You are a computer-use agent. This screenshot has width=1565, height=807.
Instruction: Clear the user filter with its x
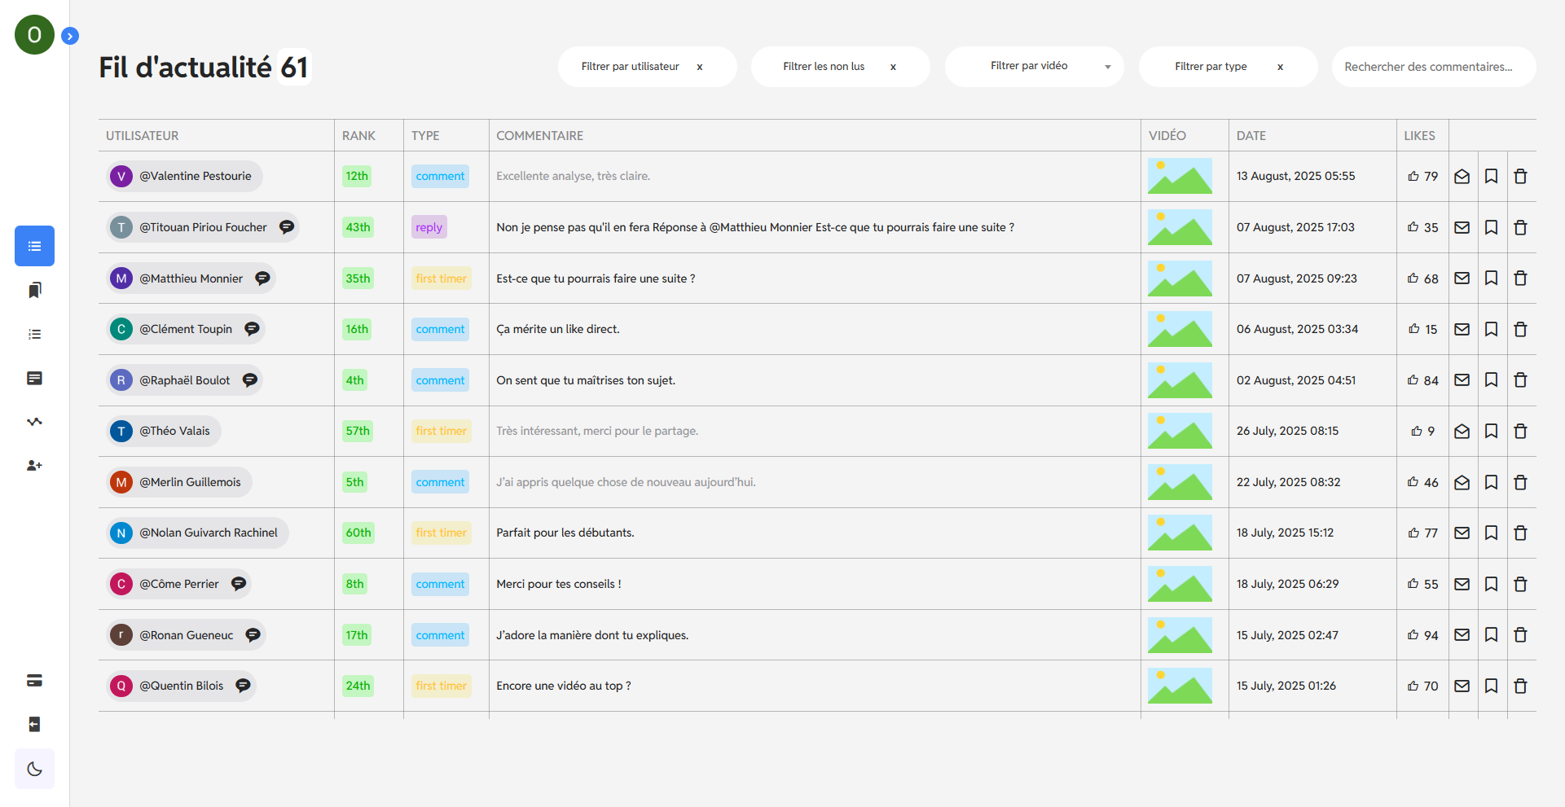click(x=700, y=67)
